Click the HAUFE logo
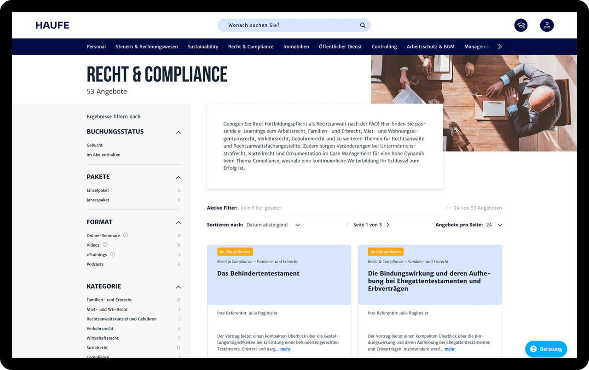This screenshot has height=370, width=589. point(52,25)
